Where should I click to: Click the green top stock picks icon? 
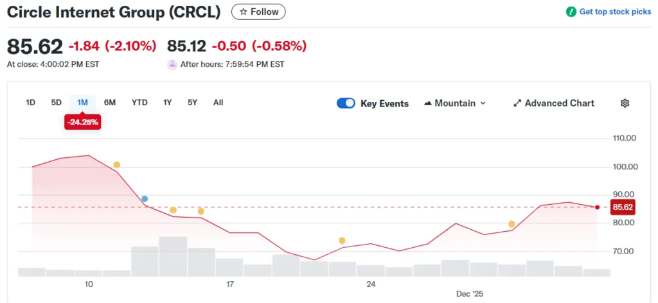571,12
